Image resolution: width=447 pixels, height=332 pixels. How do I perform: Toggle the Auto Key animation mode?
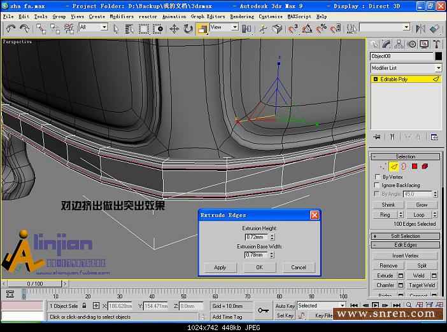point(285,306)
